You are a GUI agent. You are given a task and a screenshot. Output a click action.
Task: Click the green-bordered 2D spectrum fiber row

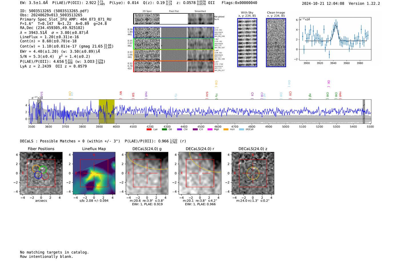[x=173, y=44]
